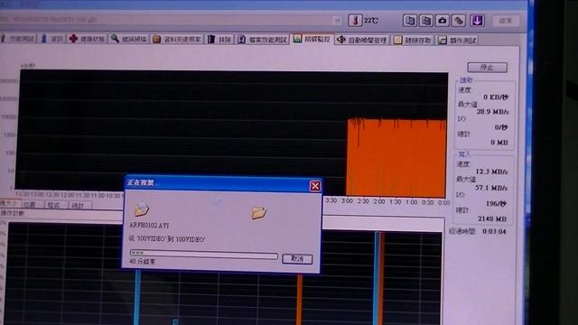Screen dimensions: 578x325
Task: Open the drive selection dropdown
Action: [x=337, y=20]
